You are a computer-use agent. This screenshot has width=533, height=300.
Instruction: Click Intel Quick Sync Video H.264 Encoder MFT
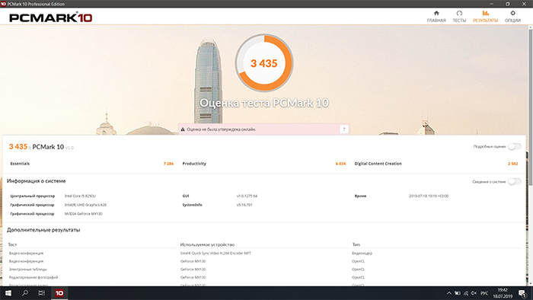(215, 253)
